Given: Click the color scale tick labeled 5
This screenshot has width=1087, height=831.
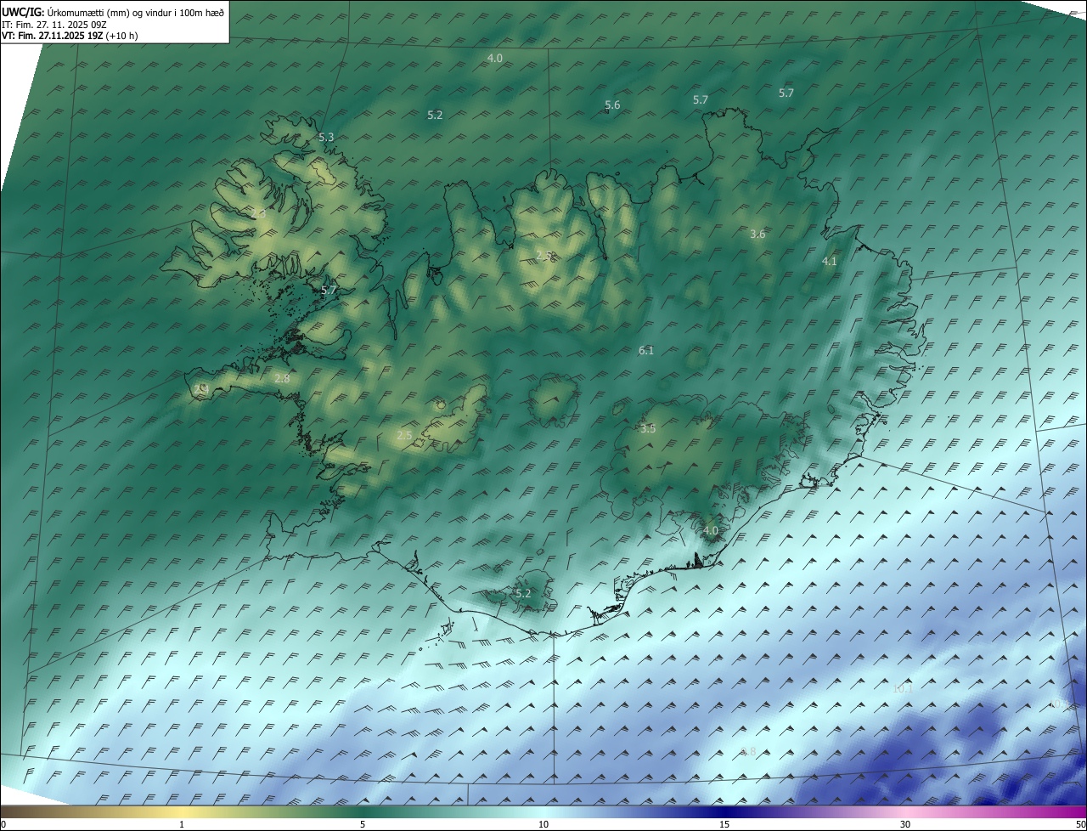Looking at the screenshot, I should click(363, 824).
